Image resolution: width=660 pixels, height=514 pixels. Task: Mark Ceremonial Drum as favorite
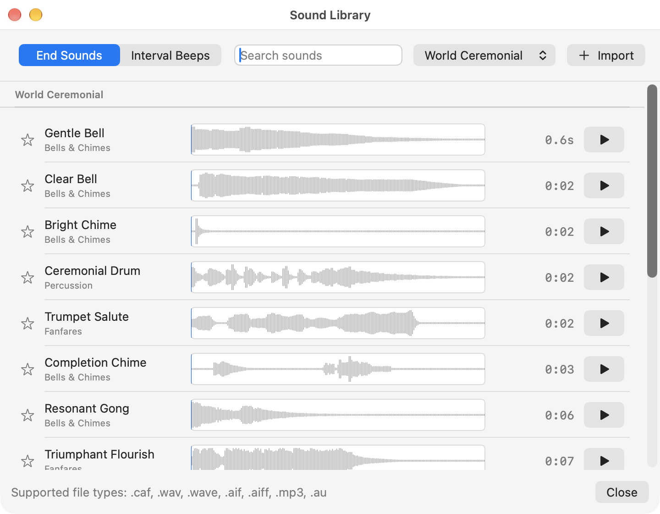coord(27,277)
